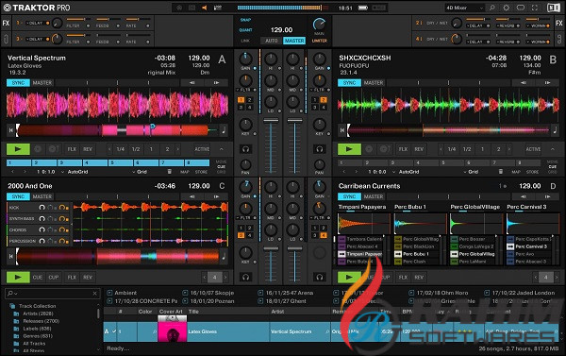566x356 pixels.
Task: Clear the browser search with X icon
Action: [x=94, y=294]
